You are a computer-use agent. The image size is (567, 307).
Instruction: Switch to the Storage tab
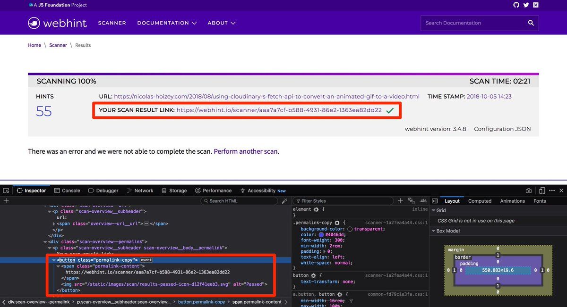click(174, 191)
